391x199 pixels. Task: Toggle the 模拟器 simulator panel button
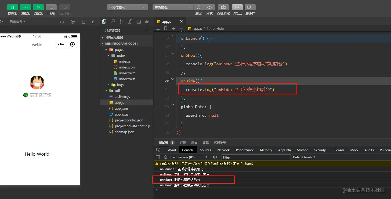coord(13,7)
